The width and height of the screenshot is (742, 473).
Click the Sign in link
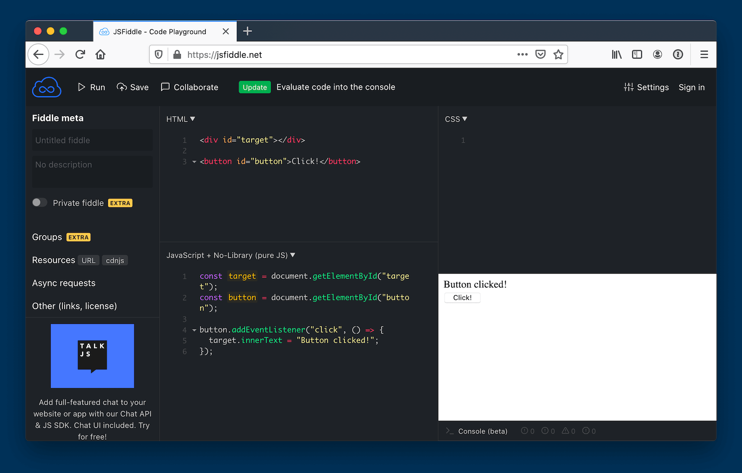tap(691, 87)
